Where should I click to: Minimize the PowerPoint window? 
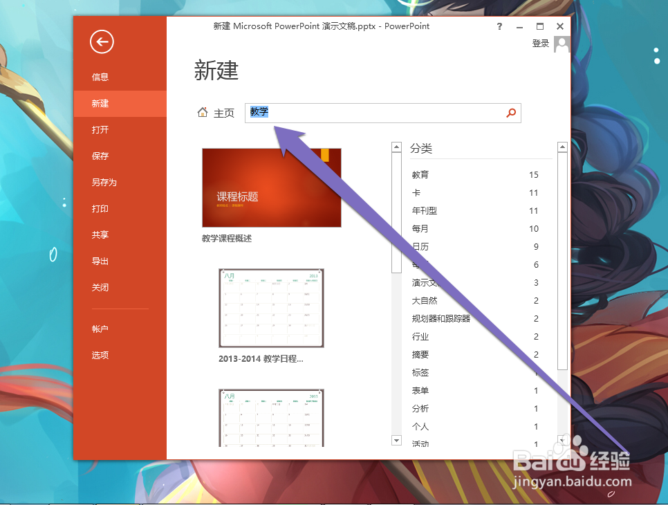click(519, 27)
